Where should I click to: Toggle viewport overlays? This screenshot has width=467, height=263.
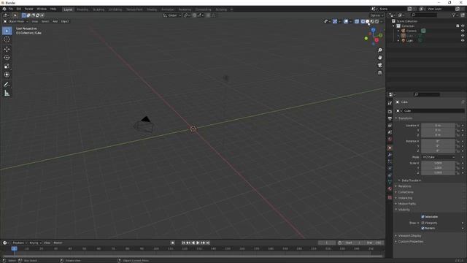[346, 21]
